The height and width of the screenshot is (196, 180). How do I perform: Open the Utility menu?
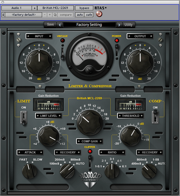point(129,25)
